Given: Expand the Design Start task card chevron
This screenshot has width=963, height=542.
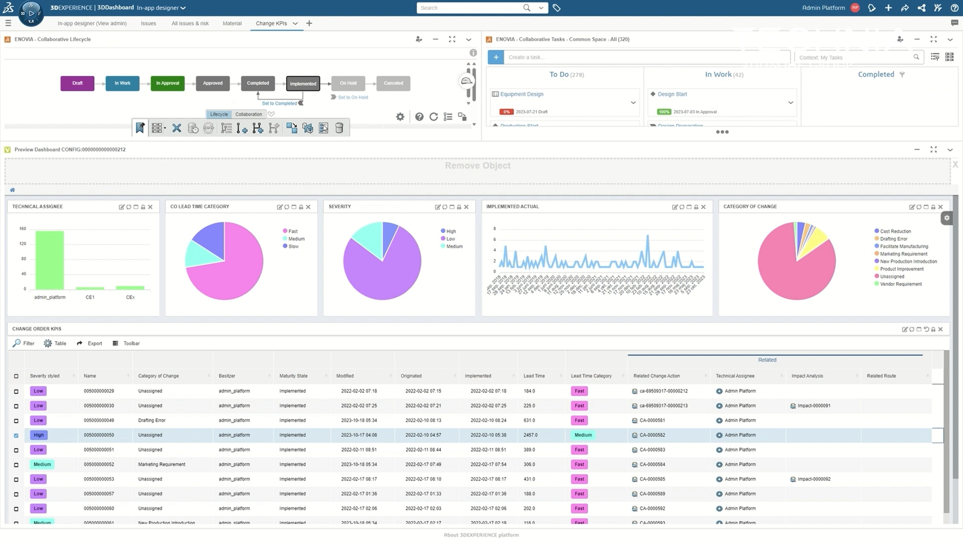Looking at the screenshot, I should click(x=790, y=102).
